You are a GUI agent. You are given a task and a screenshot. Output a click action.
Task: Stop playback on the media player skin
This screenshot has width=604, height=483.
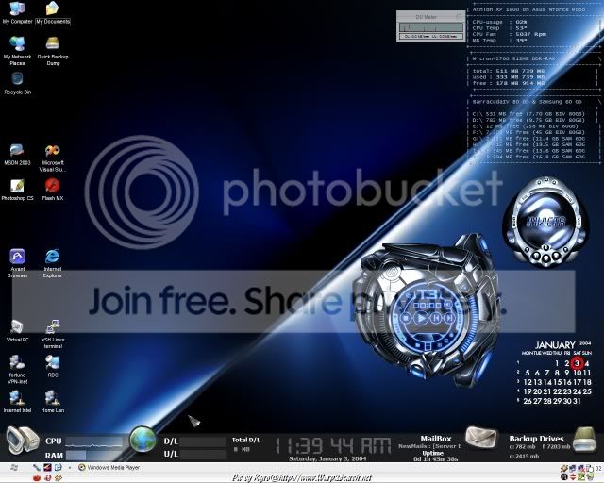406,318
